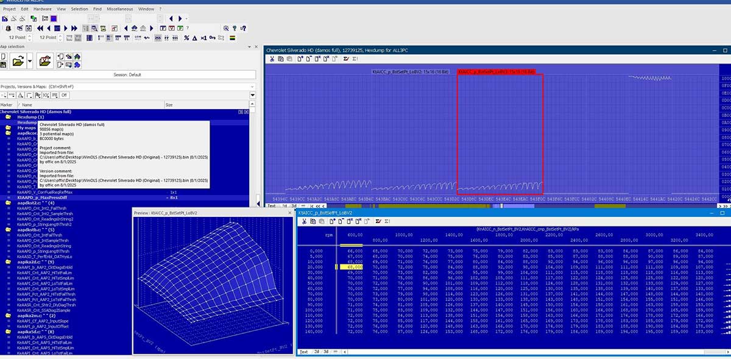Toggle the FF hexadecimal display mode
731x359 pixels.
pyautogui.click(x=168, y=38)
